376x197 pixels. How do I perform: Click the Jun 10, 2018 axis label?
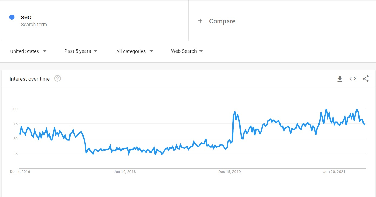[x=125, y=172]
